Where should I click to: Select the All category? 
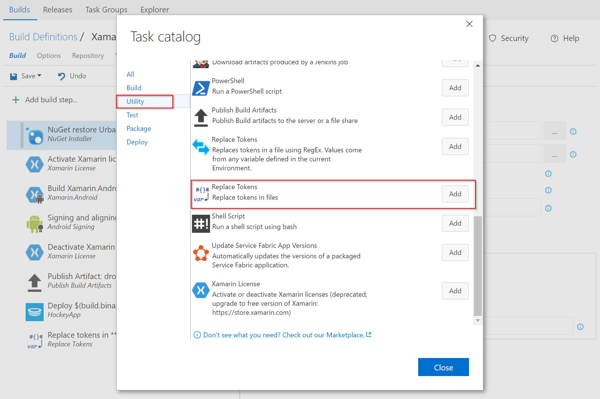[x=130, y=74]
